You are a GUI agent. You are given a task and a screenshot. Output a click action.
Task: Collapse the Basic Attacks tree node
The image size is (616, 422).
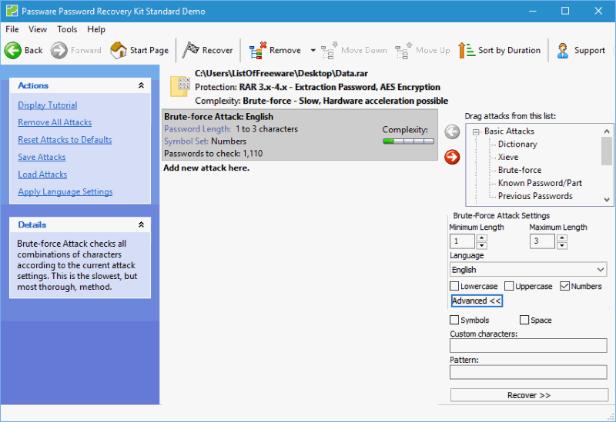476,131
